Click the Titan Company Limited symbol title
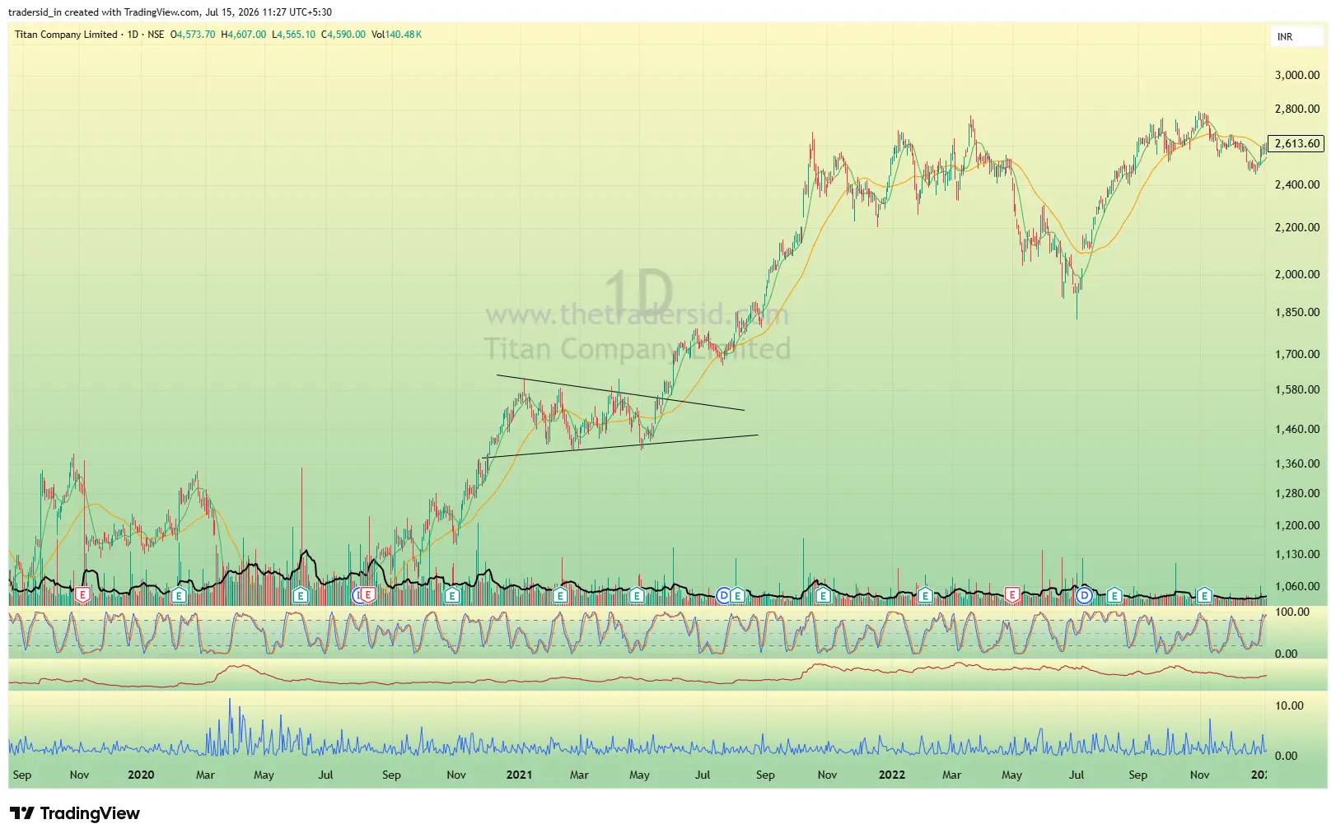The width and height of the screenshot is (1336, 838). 66,35
